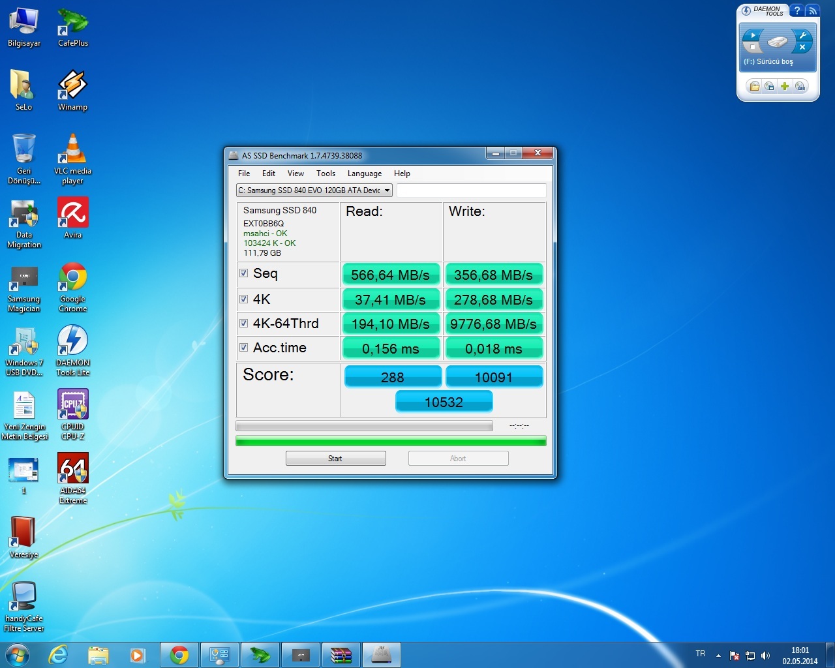This screenshot has width=835, height=668.
Task: Click the Abort button
Action: [458, 459]
